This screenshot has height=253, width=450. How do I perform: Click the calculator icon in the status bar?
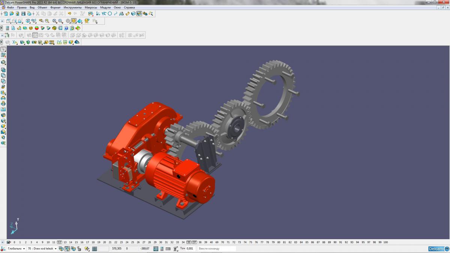(162, 249)
